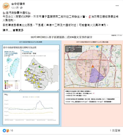Open the 台中好環保 profile picture
The height and width of the screenshot is (135, 123).
click(6, 6)
